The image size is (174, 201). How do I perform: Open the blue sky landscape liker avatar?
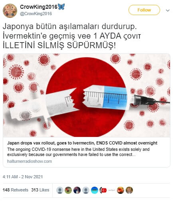point(95,190)
